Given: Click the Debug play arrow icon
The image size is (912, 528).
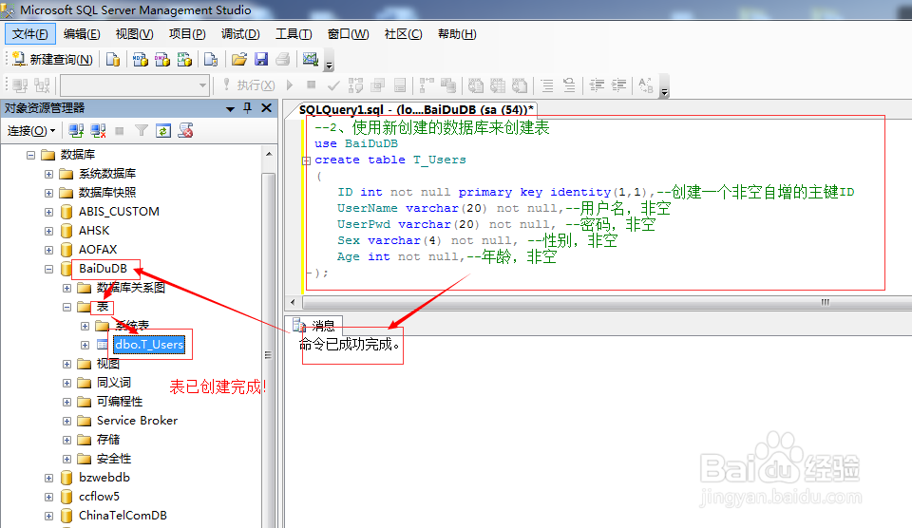Looking at the screenshot, I should pos(290,85).
